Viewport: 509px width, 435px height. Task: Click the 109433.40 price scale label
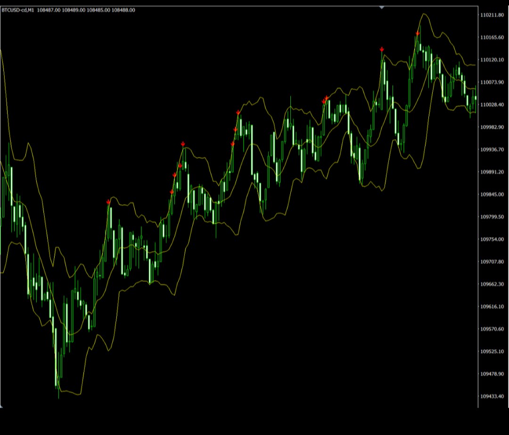[x=492, y=396]
